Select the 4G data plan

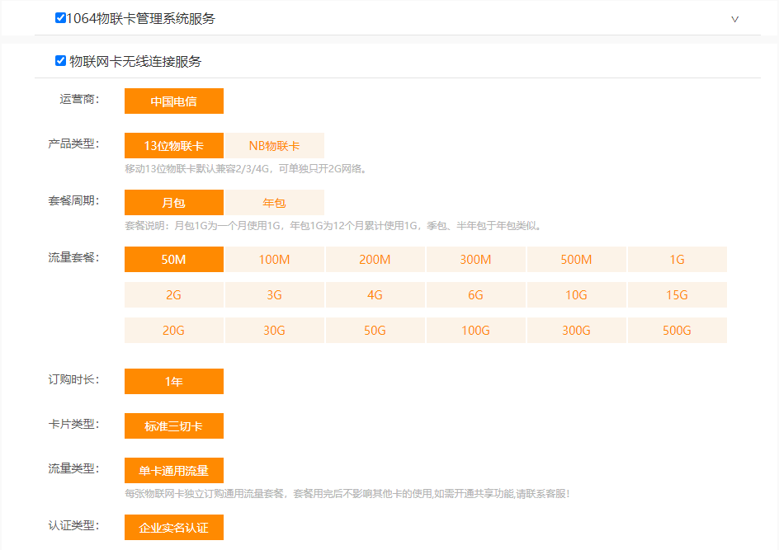[x=375, y=295]
